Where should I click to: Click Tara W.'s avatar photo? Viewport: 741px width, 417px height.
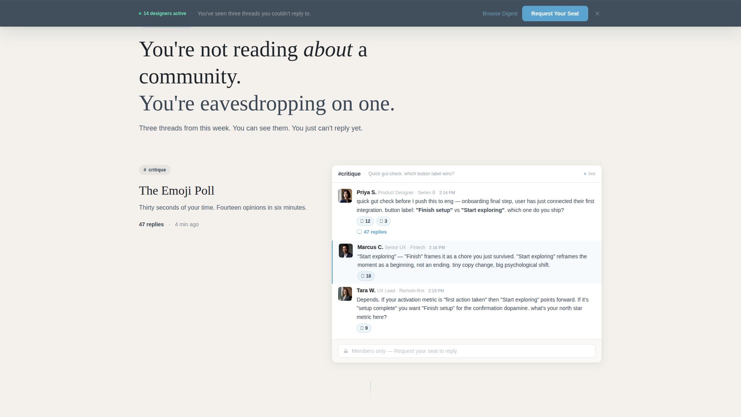point(345,293)
